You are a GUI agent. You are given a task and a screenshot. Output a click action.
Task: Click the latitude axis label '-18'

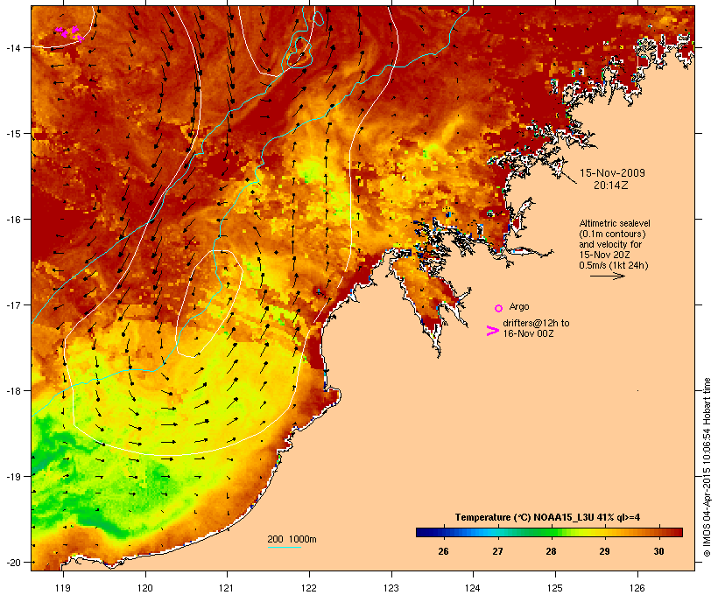(x=13, y=391)
